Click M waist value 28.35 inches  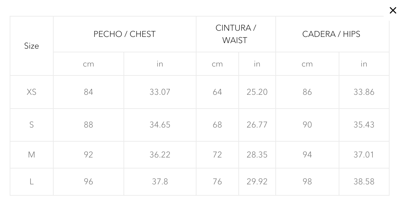coord(257,155)
